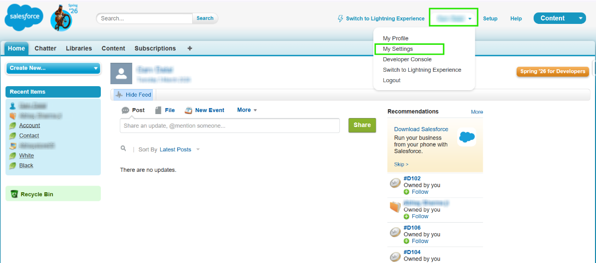Click the global Search input field
This screenshot has width=596, height=263.
[145, 18]
